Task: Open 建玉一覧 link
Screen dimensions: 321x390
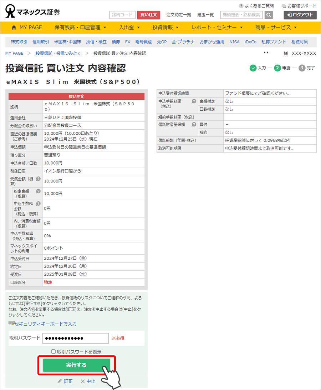Action: point(206,15)
